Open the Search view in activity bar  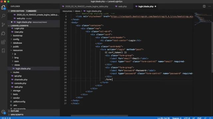[3, 16]
